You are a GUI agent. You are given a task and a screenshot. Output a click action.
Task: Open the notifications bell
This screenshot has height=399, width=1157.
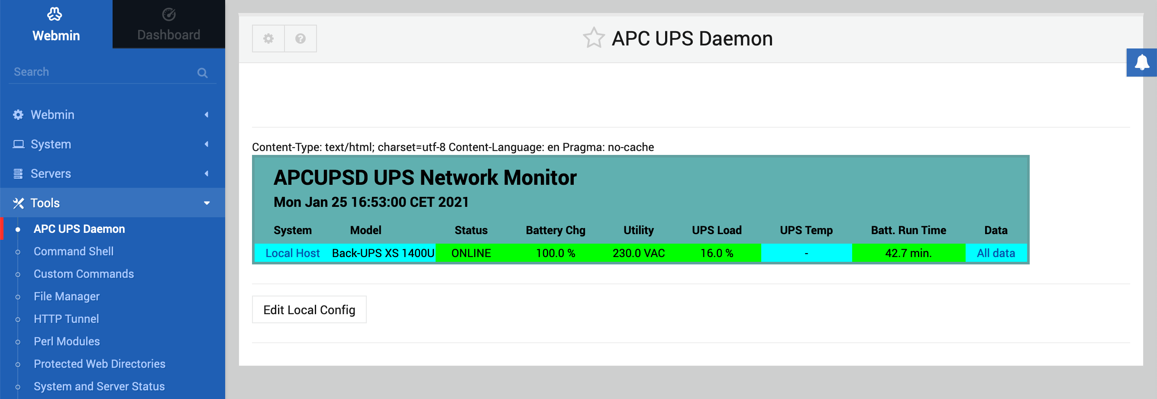(1141, 62)
